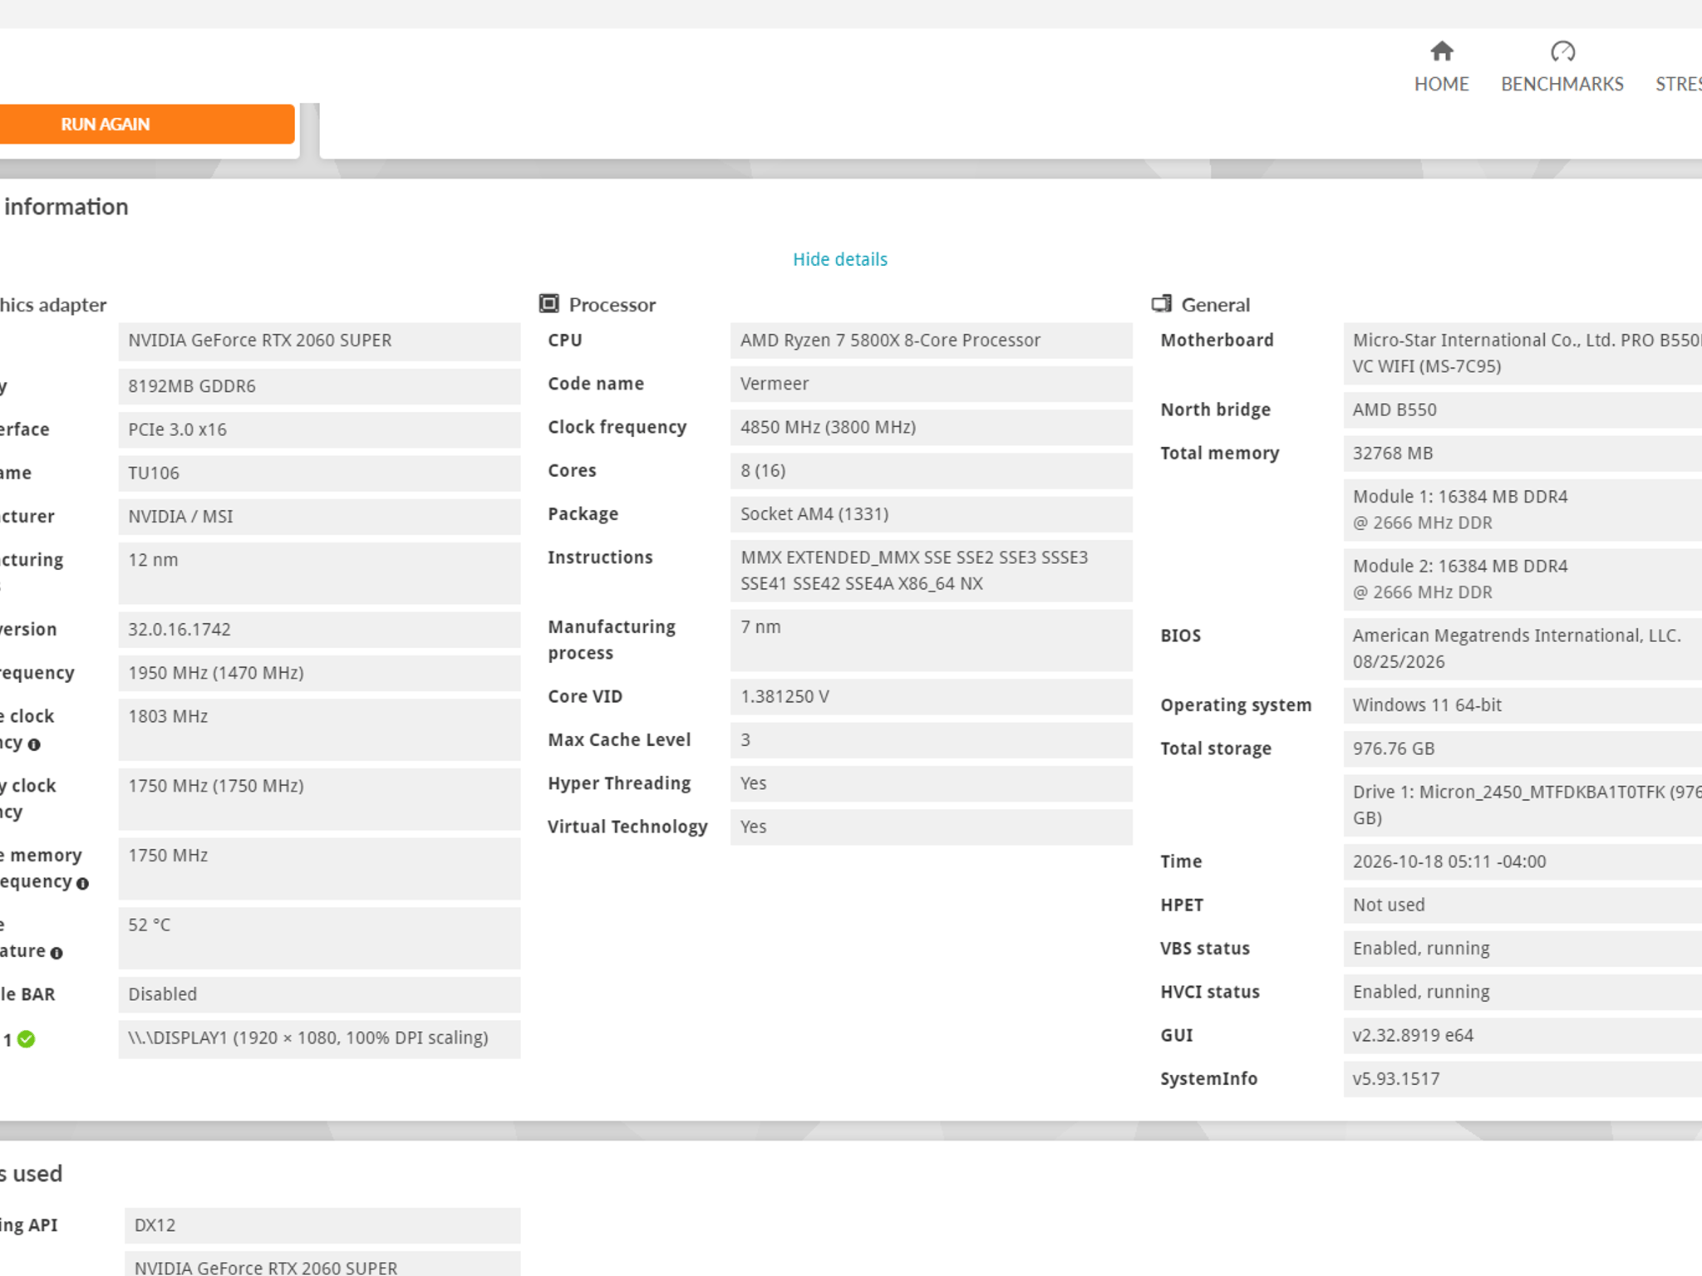Open Benchmarks via gauge icon
The height and width of the screenshot is (1276, 1702).
1562,52
